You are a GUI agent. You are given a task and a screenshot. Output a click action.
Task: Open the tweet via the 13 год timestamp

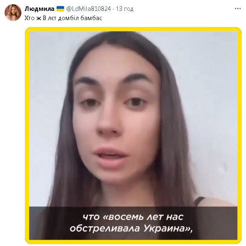point(125,9)
